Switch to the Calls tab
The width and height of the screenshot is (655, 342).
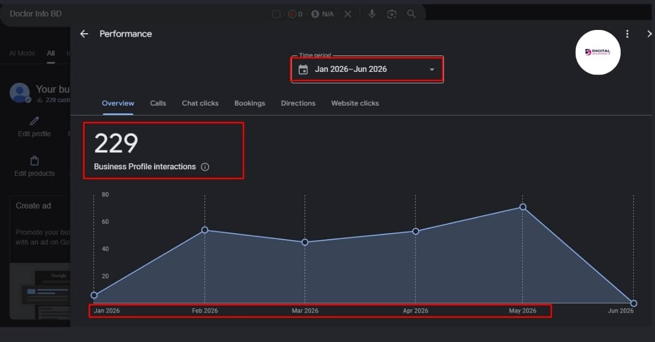[x=158, y=103]
